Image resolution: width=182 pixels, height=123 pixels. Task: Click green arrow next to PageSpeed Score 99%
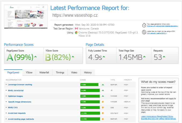[x=35, y=57]
